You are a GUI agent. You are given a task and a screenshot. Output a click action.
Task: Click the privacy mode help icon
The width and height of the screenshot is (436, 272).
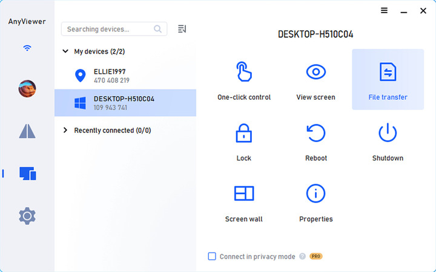click(x=302, y=256)
